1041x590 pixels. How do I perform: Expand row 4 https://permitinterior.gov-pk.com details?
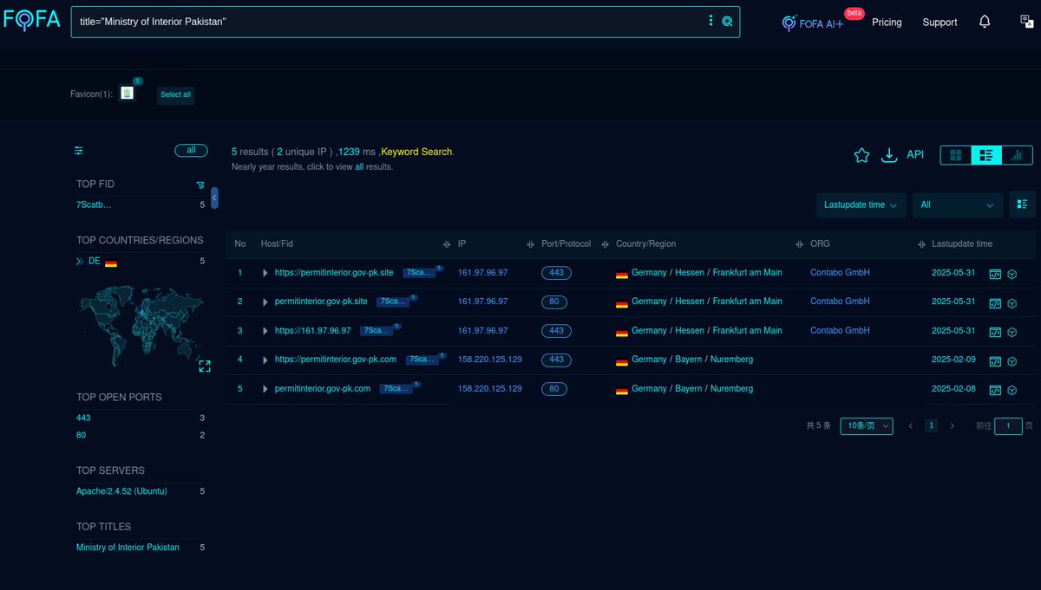[265, 360]
